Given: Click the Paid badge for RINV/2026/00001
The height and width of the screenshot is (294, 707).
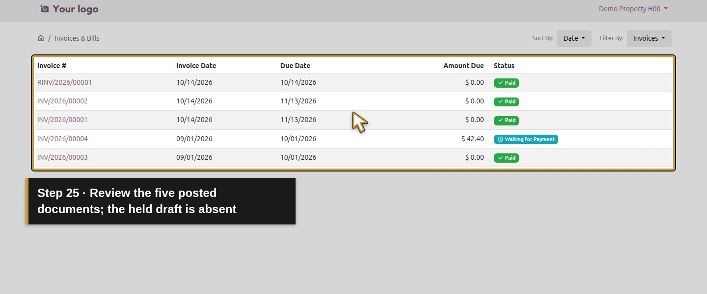Looking at the screenshot, I should tap(506, 83).
